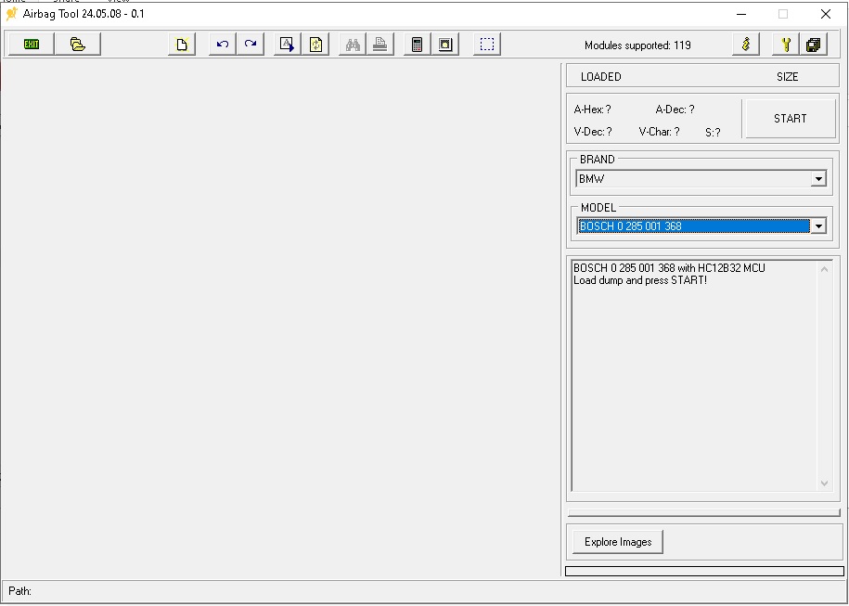Redo the last action
Viewport: 849px width, 606px height.
pos(251,45)
